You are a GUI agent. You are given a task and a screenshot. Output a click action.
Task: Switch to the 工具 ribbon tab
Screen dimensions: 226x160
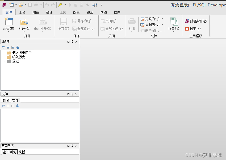[x=63, y=12]
